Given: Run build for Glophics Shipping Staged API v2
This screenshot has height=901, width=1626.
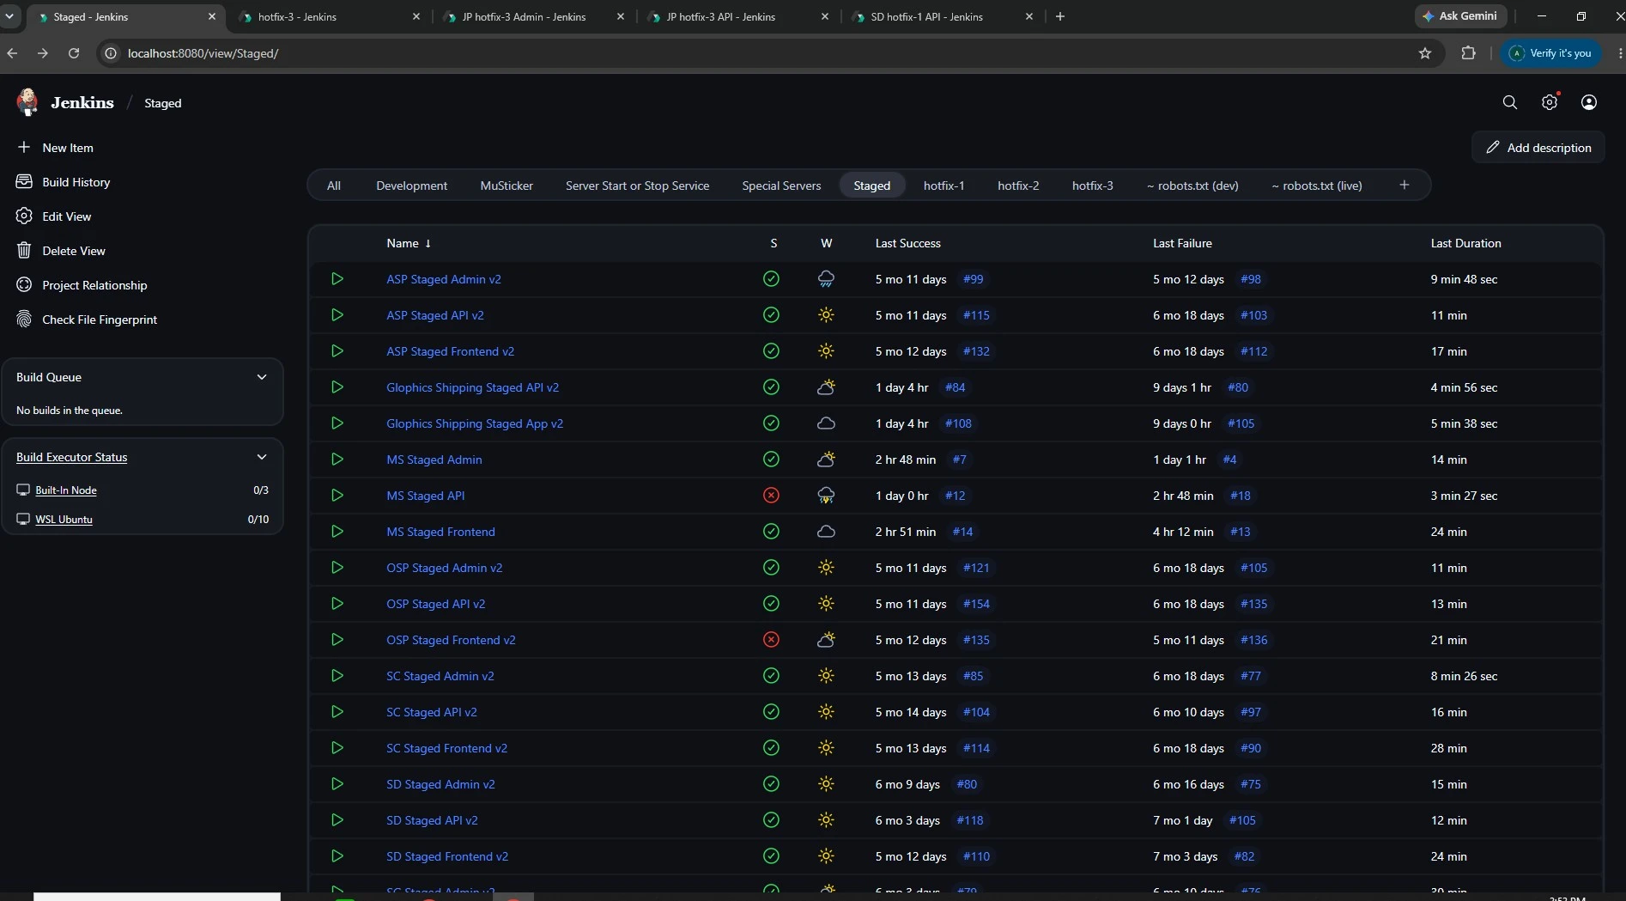Looking at the screenshot, I should tap(337, 387).
